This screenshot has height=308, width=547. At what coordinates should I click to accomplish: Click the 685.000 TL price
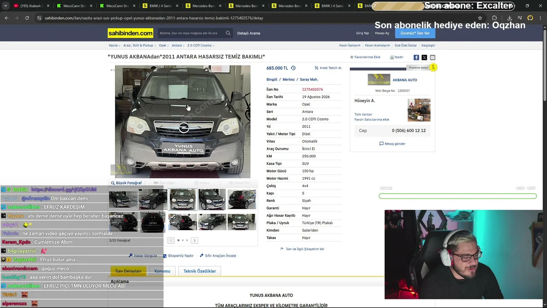(x=277, y=68)
